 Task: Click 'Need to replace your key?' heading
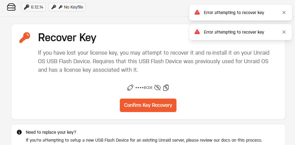coord(51,132)
